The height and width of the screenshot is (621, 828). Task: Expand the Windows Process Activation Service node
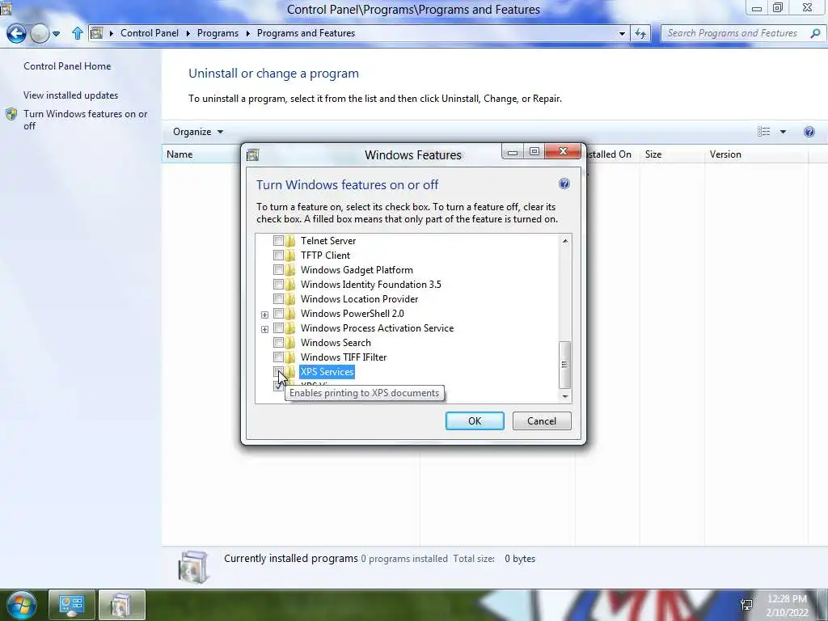coord(264,329)
